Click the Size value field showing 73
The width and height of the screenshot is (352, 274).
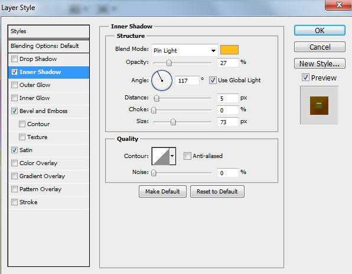pos(227,122)
